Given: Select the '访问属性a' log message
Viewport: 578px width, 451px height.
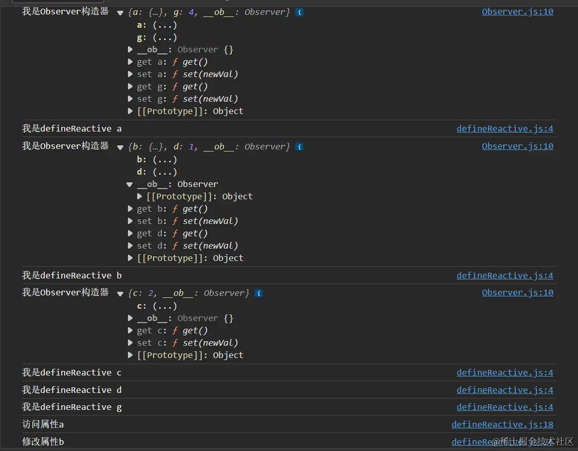Looking at the screenshot, I should 43,424.
